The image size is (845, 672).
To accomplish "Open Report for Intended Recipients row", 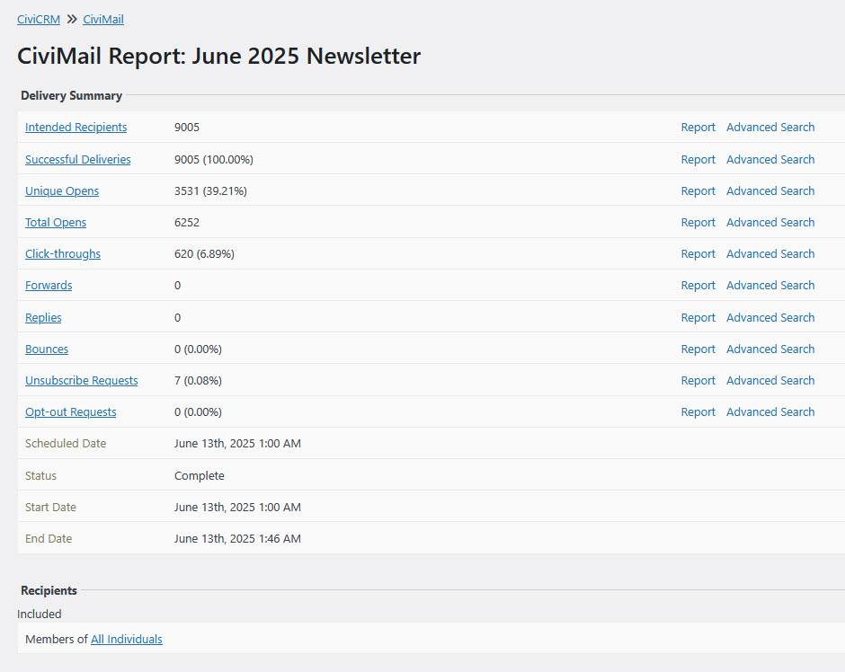I will (x=698, y=128).
